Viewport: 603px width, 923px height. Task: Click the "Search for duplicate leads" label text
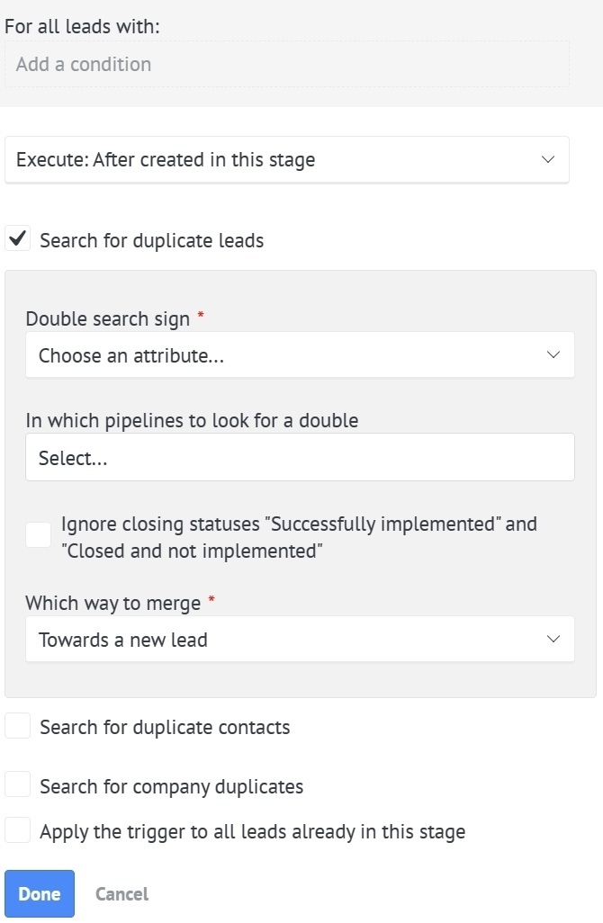[x=151, y=240]
